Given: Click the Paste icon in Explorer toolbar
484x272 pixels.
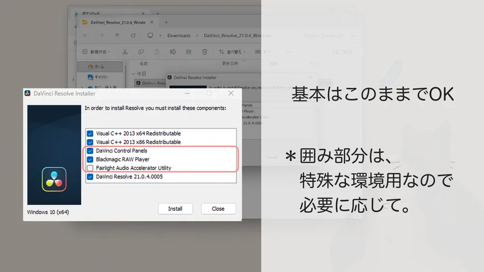Looking at the screenshot, I should [x=157, y=52].
